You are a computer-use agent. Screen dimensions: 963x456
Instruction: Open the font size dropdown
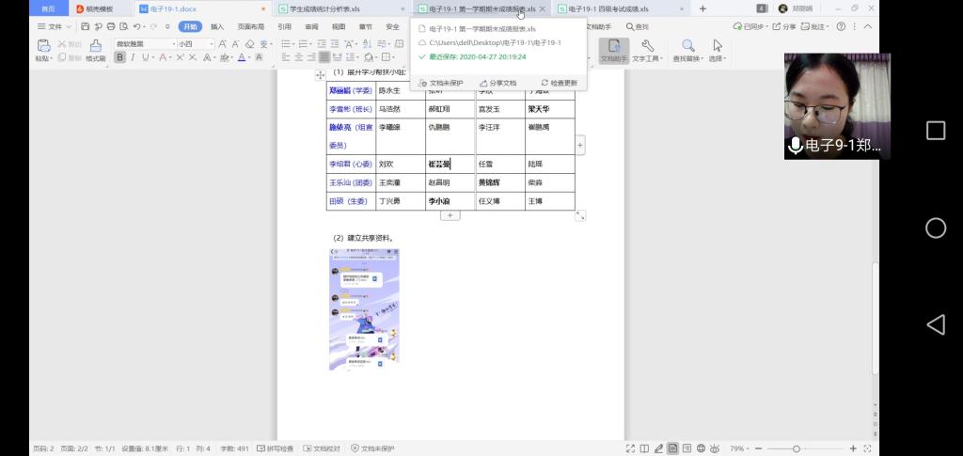(x=213, y=44)
